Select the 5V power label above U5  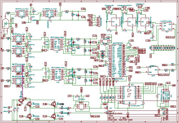point(31,5)
